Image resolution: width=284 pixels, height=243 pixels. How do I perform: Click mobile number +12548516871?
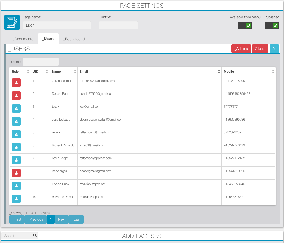coord(234,197)
